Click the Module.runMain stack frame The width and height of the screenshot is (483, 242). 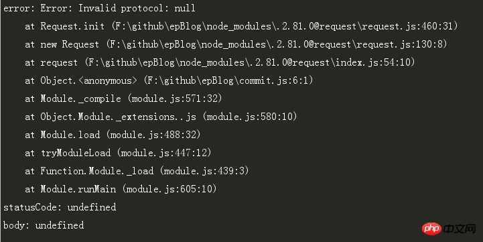click(78, 189)
